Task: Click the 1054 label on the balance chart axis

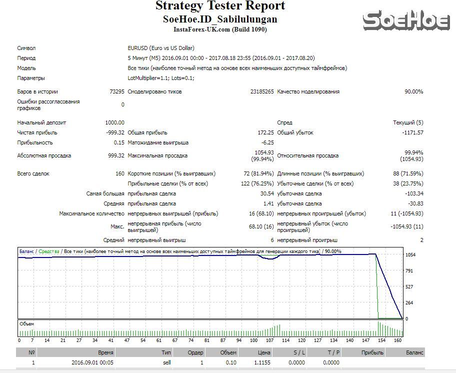Action: pos(410,255)
